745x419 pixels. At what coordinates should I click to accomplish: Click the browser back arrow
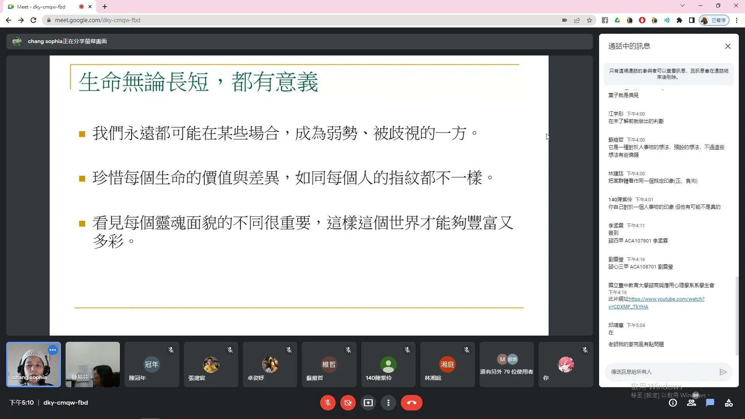(9, 20)
